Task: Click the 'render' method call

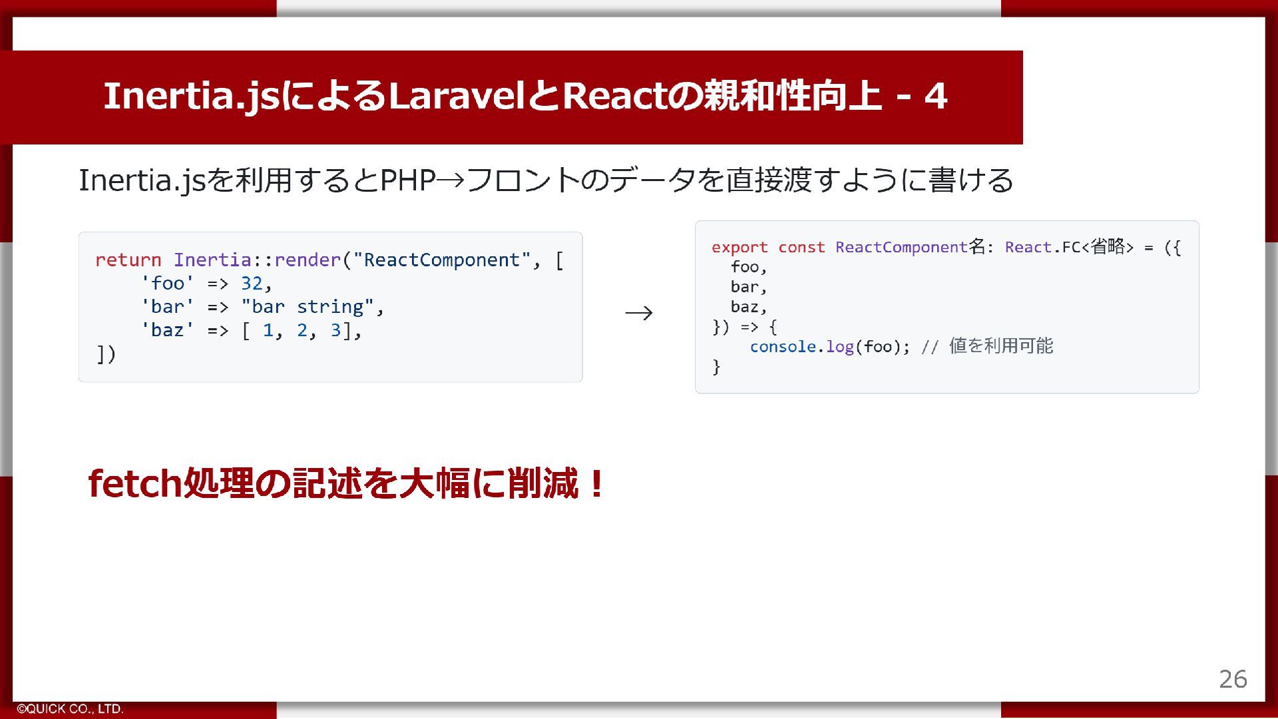Action: click(307, 260)
